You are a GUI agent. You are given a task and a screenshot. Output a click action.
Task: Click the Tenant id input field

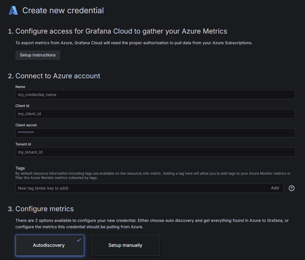pos(155,152)
